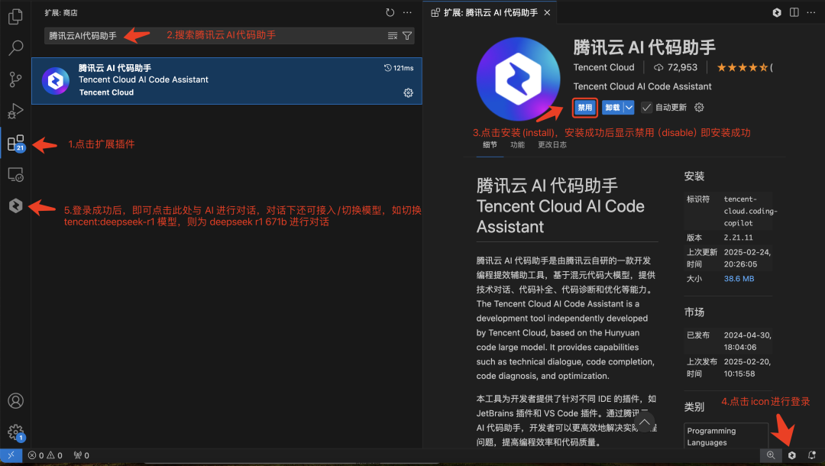
Task: Switch to the 更改日志 tab
Action: pos(552,145)
